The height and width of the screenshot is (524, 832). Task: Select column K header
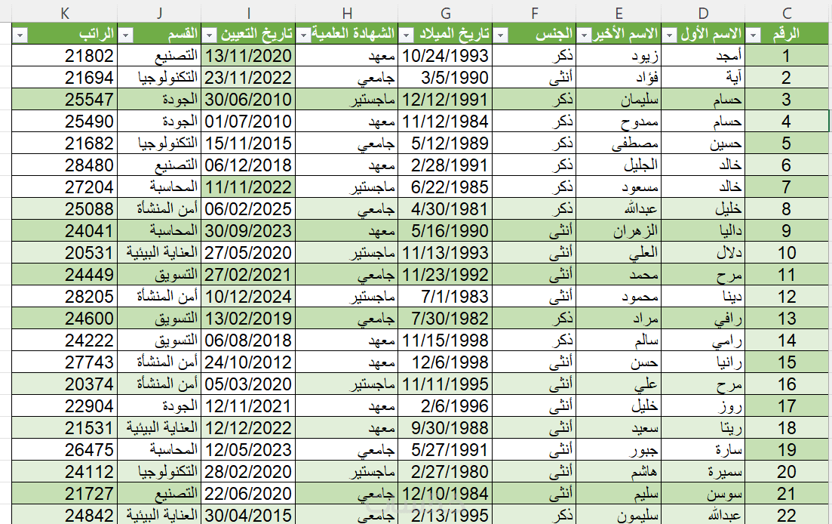(65, 13)
